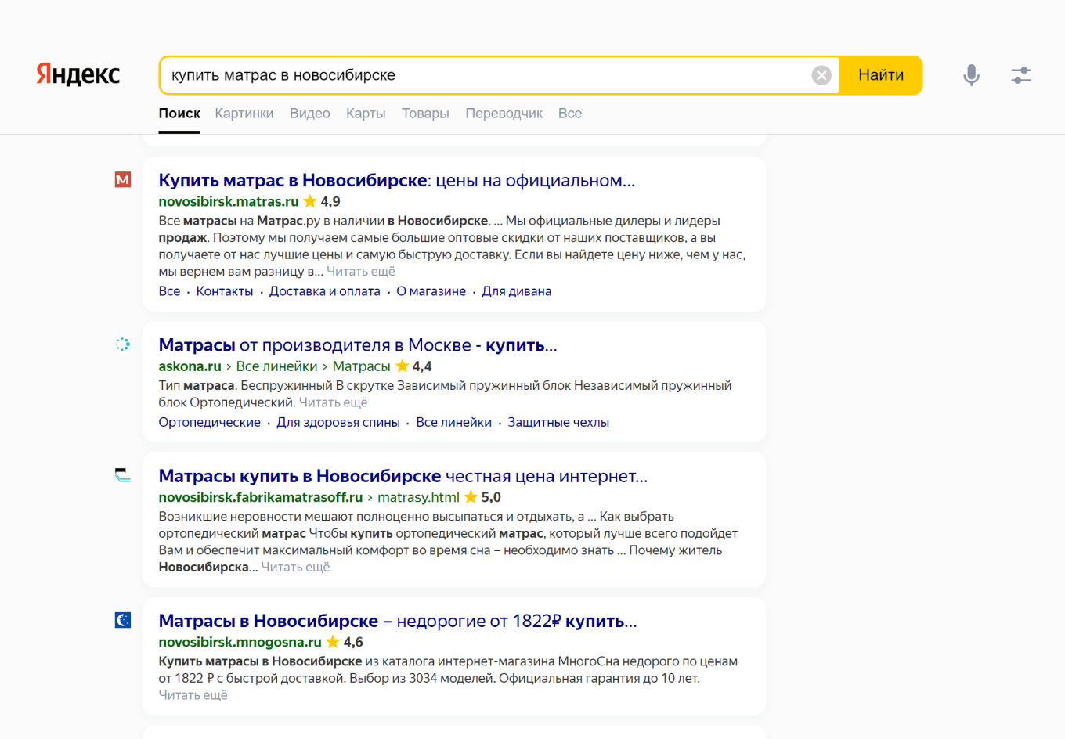Click inside the search input field
The height and width of the screenshot is (739, 1065).
point(470,74)
